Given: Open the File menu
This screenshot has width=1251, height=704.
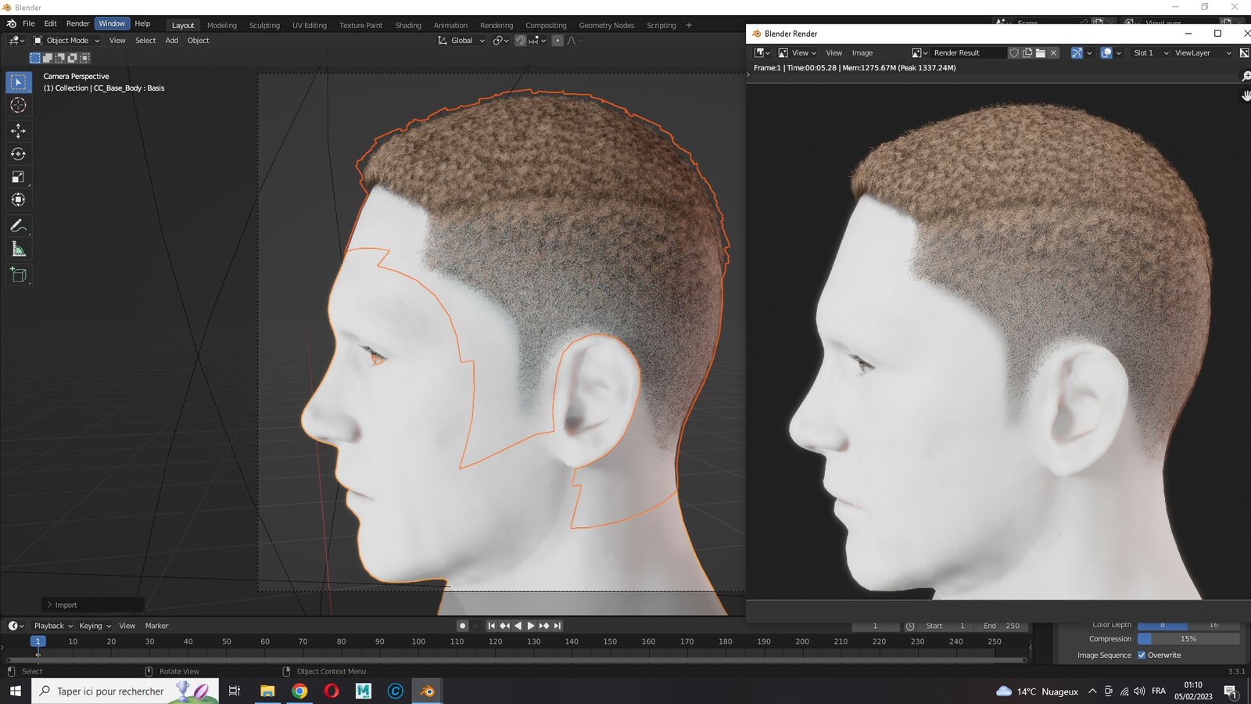Looking at the screenshot, I should pyautogui.click(x=29, y=23).
